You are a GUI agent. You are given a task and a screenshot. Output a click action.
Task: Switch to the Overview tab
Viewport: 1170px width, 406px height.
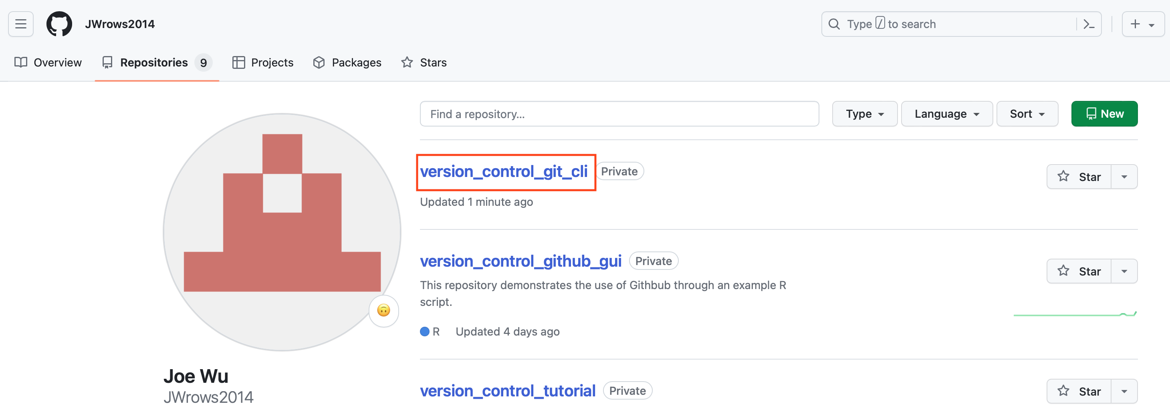[48, 62]
